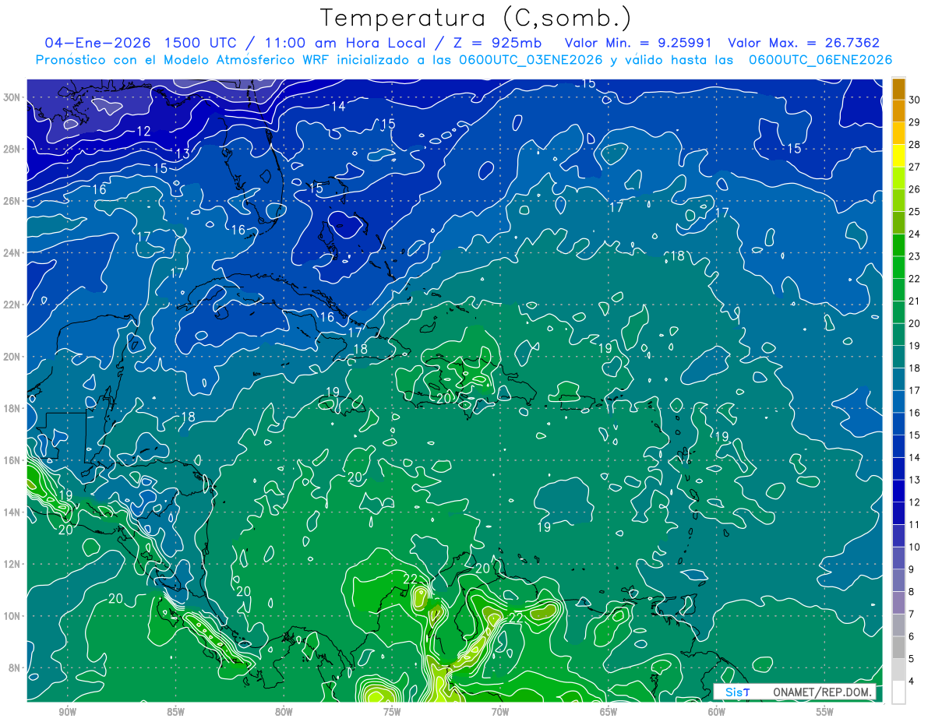
Task: Click "0600UTC_06ENE2026" valid-until time
Action: 820,60
